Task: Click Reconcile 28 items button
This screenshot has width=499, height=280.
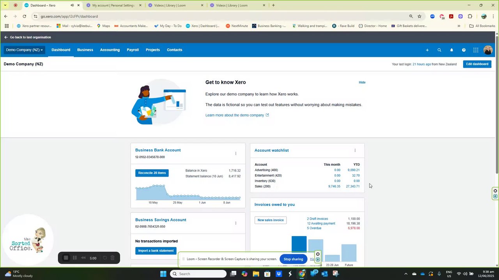Action: [152, 173]
